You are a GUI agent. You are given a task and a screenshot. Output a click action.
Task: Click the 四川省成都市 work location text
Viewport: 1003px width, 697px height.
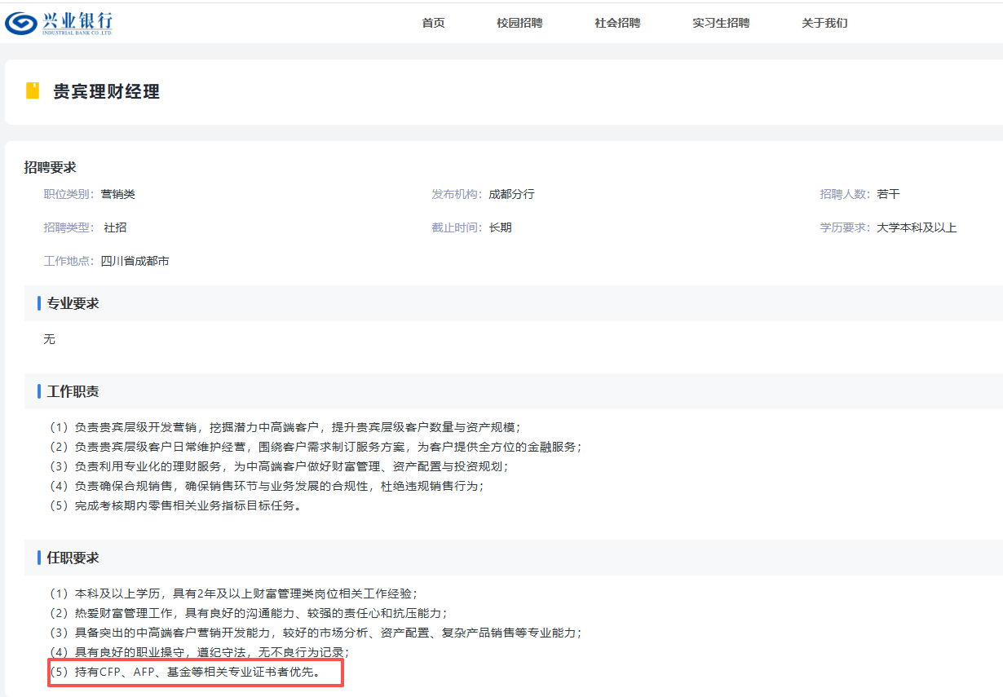(135, 261)
